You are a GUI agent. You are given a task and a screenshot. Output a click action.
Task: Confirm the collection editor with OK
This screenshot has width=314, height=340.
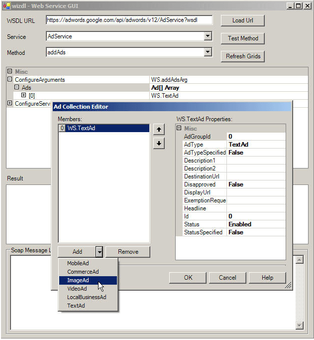point(188,278)
